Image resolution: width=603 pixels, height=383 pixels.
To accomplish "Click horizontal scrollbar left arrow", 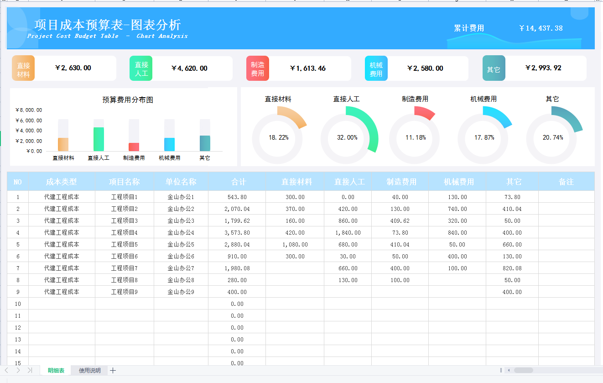I will (x=509, y=370).
